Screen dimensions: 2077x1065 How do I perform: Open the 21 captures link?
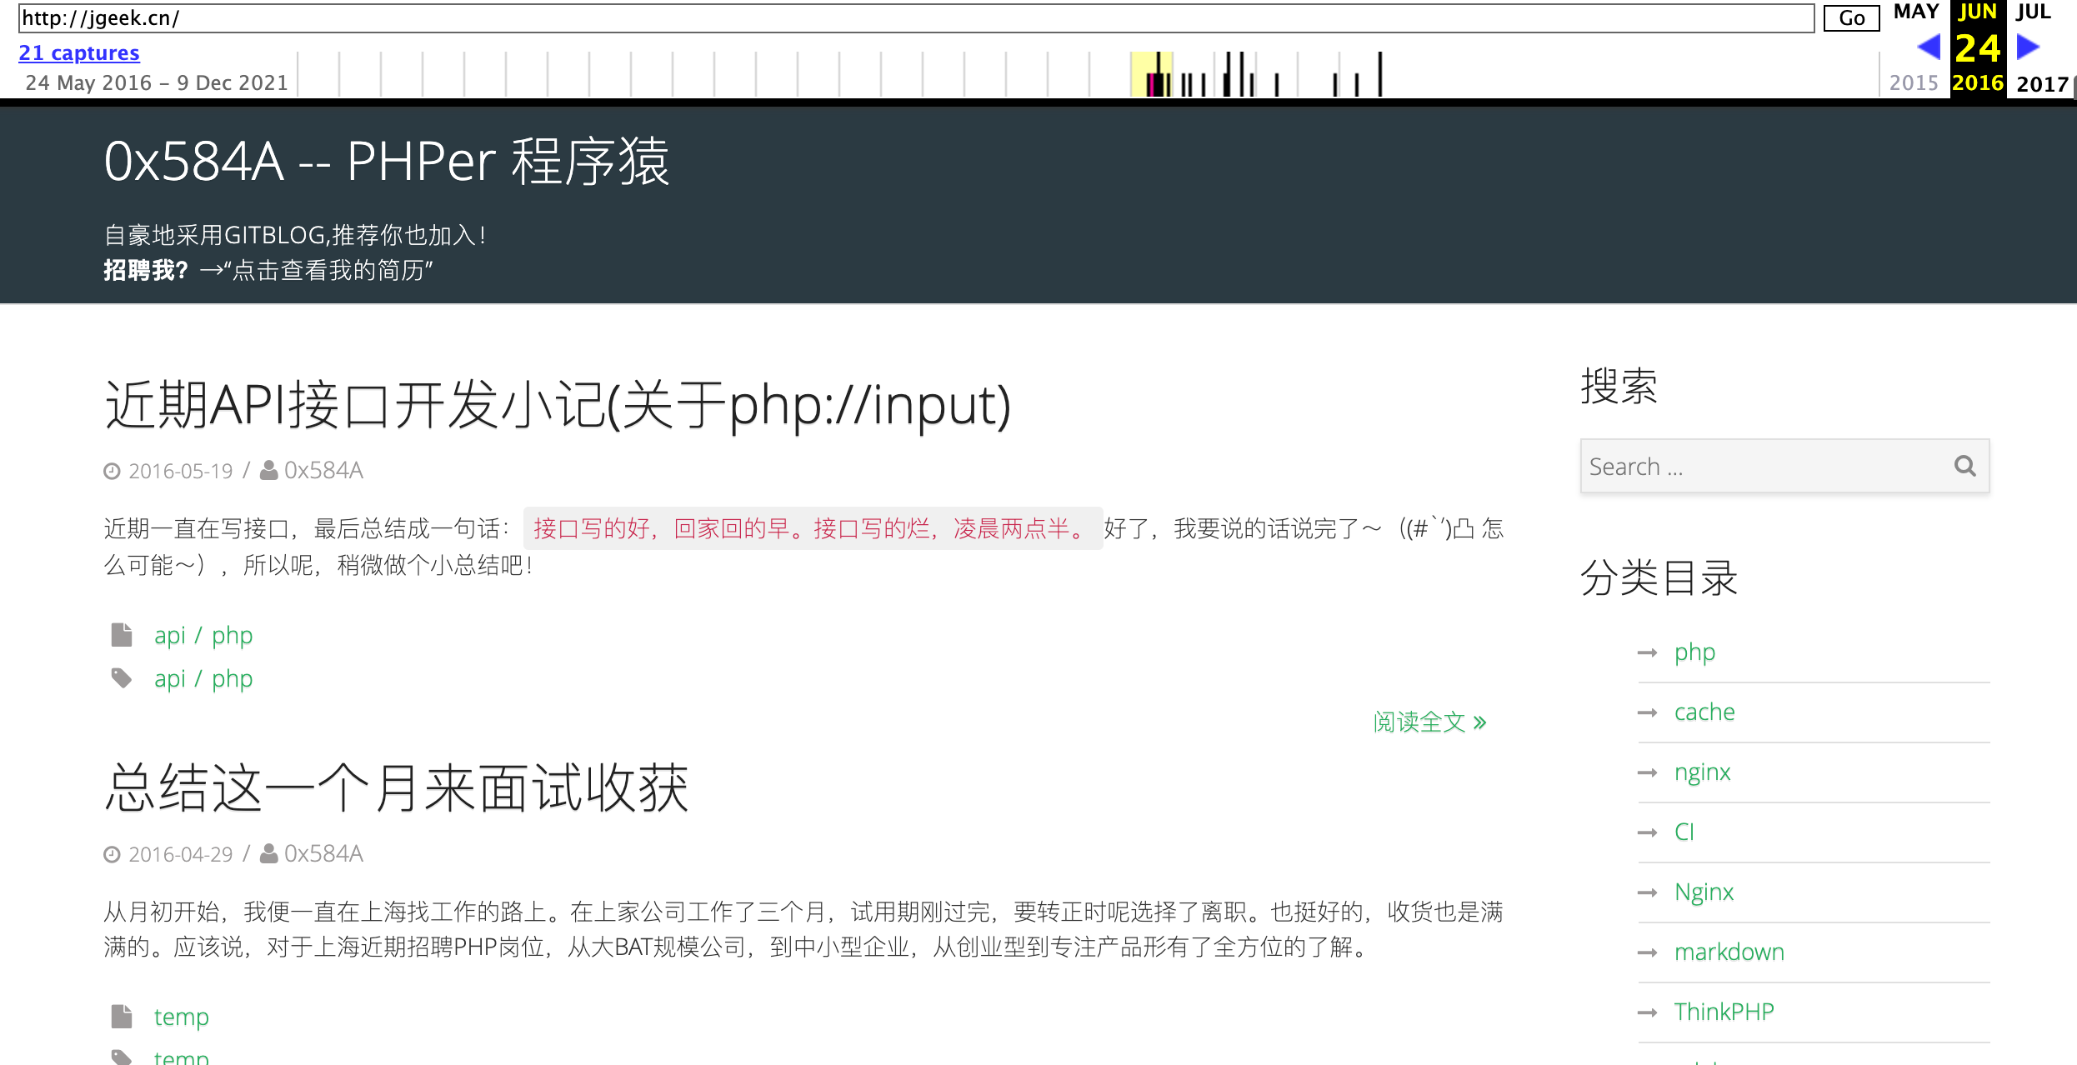pos(79,52)
